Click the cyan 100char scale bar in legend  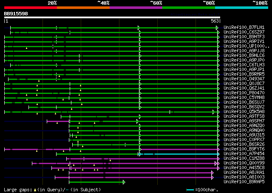[x=190, y=190]
